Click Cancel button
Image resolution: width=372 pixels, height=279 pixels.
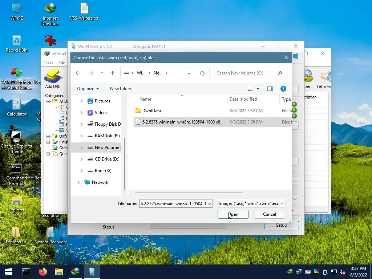click(x=270, y=214)
